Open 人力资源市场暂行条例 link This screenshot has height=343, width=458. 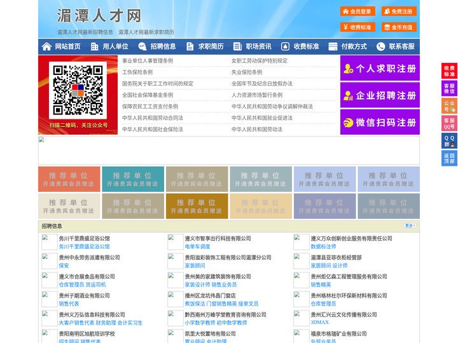(x=257, y=95)
